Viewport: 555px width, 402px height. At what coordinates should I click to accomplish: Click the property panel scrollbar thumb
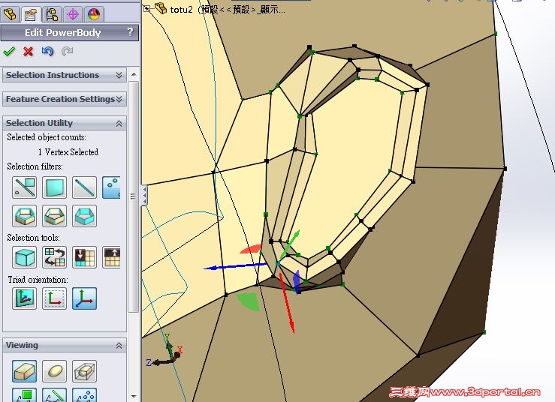pos(134,196)
